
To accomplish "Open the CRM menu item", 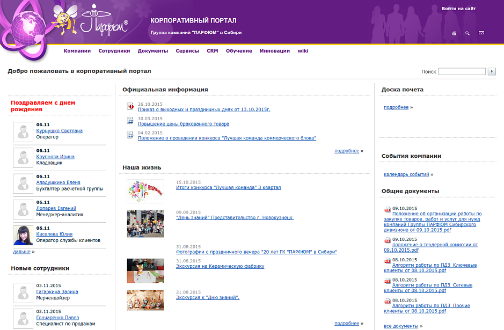I will [x=213, y=51].
